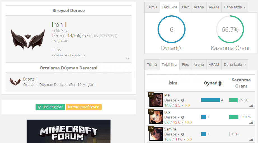Click the Bronz II rank label

point(30,79)
